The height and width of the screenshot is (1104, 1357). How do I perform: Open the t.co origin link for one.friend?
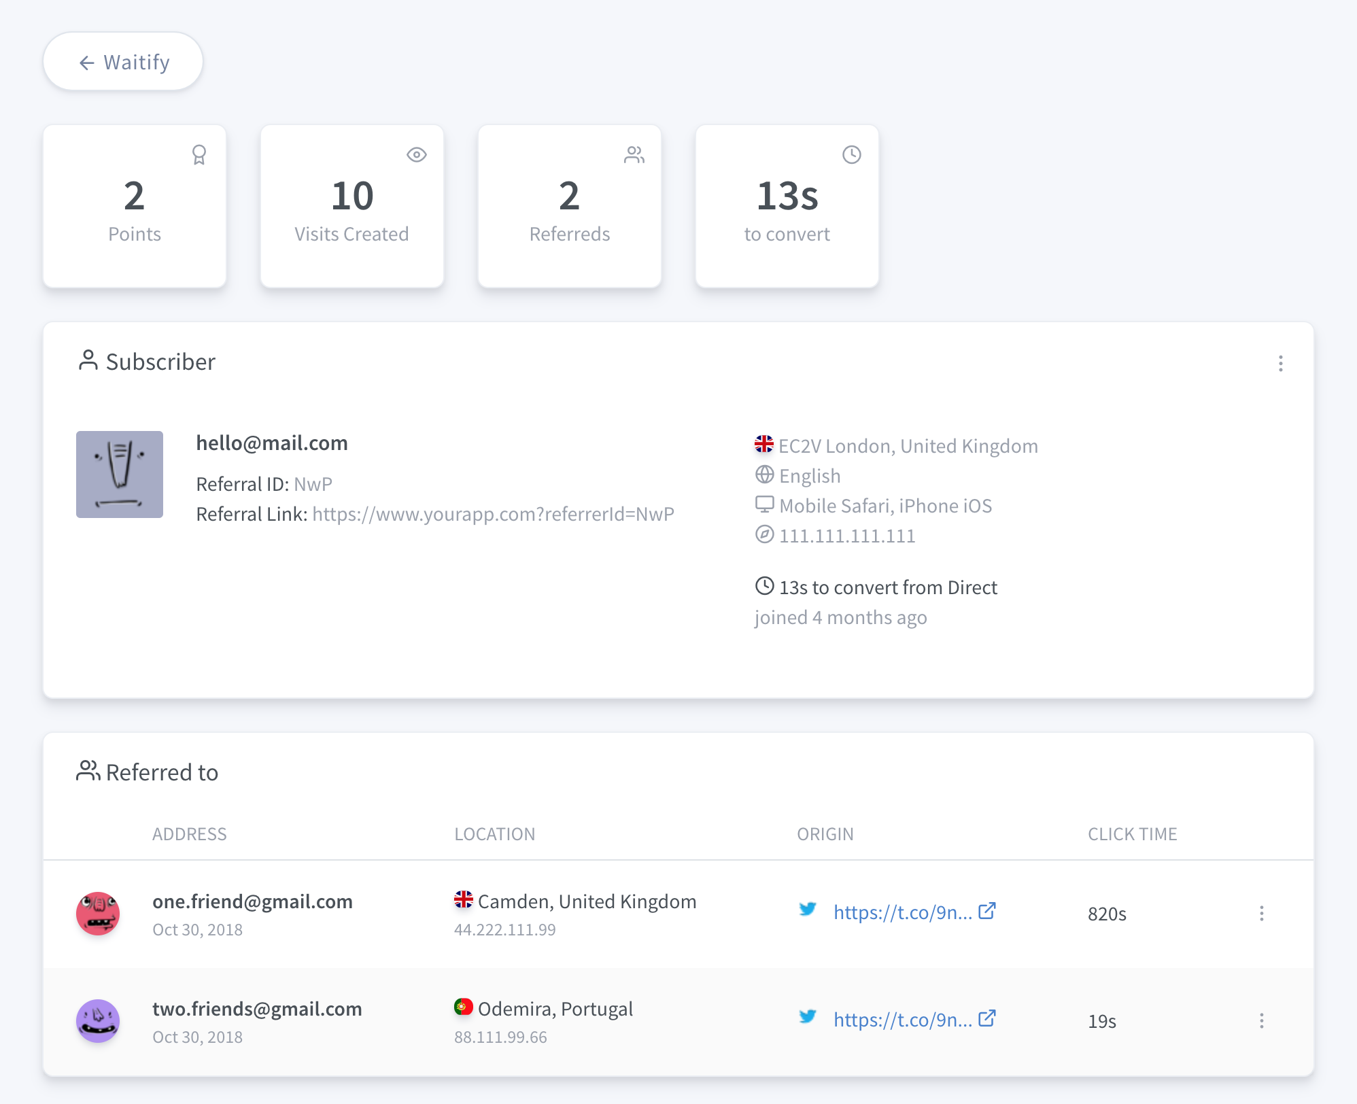[x=902, y=912]
